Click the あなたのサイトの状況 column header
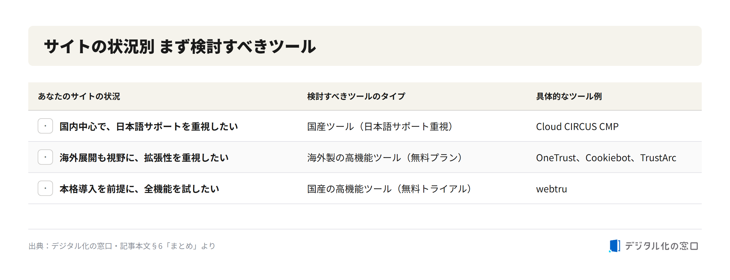Screen dimensions: 730x280 point(79,96)
